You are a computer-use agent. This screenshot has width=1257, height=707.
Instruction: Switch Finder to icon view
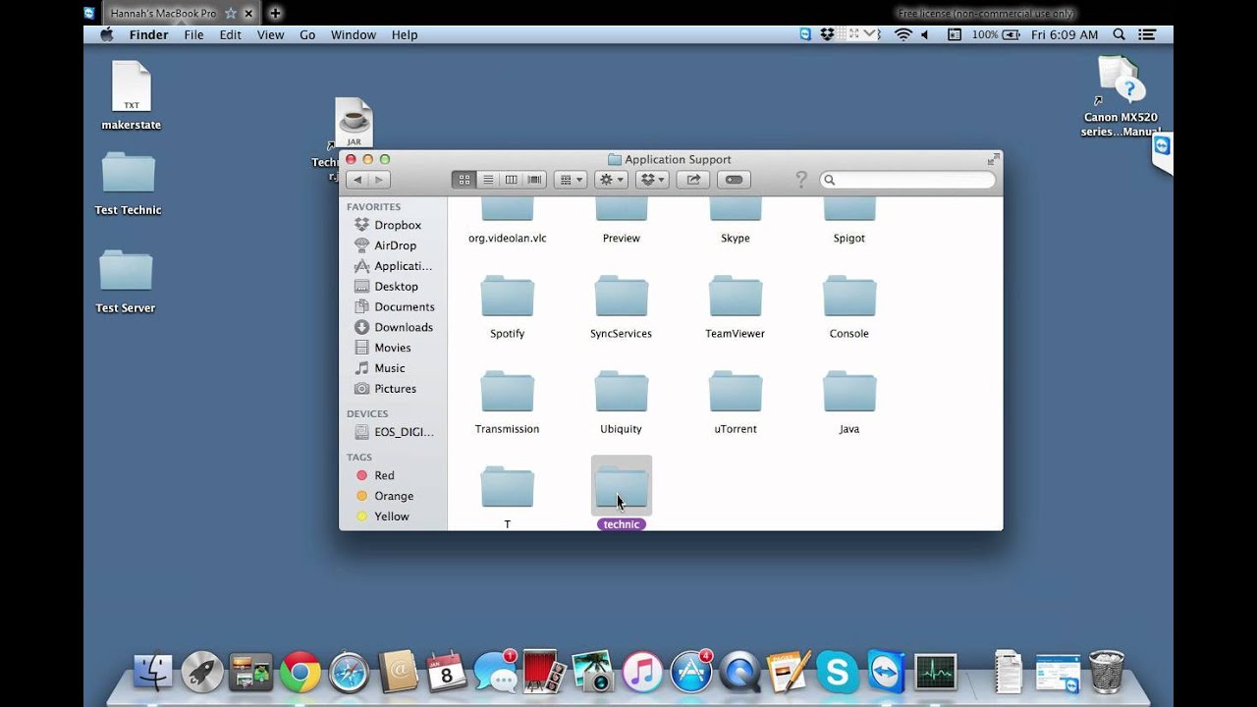pos(464,180)
